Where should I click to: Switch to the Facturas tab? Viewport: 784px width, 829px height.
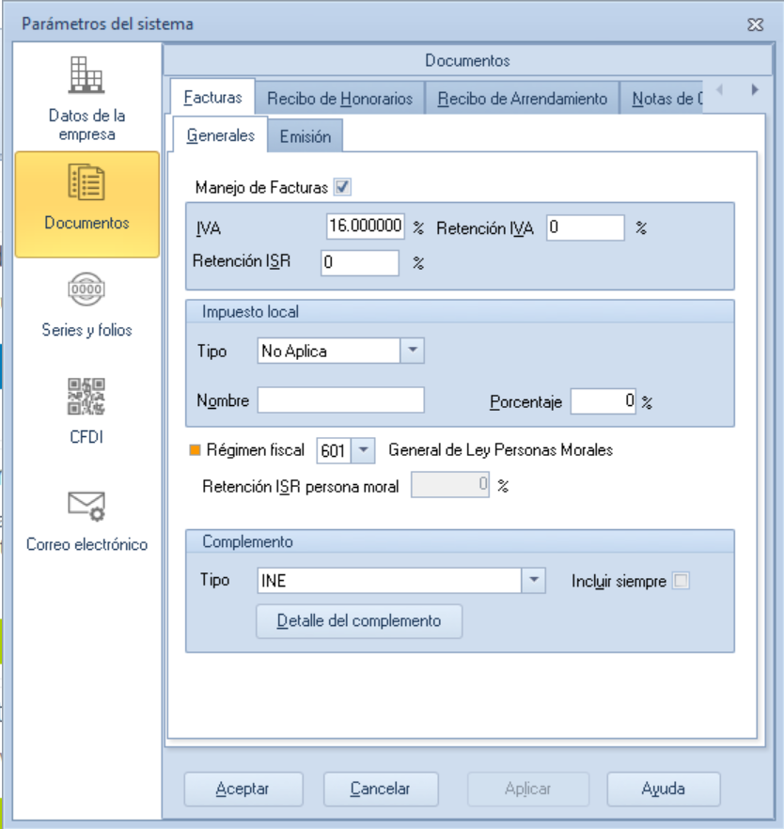pos(212,98)
